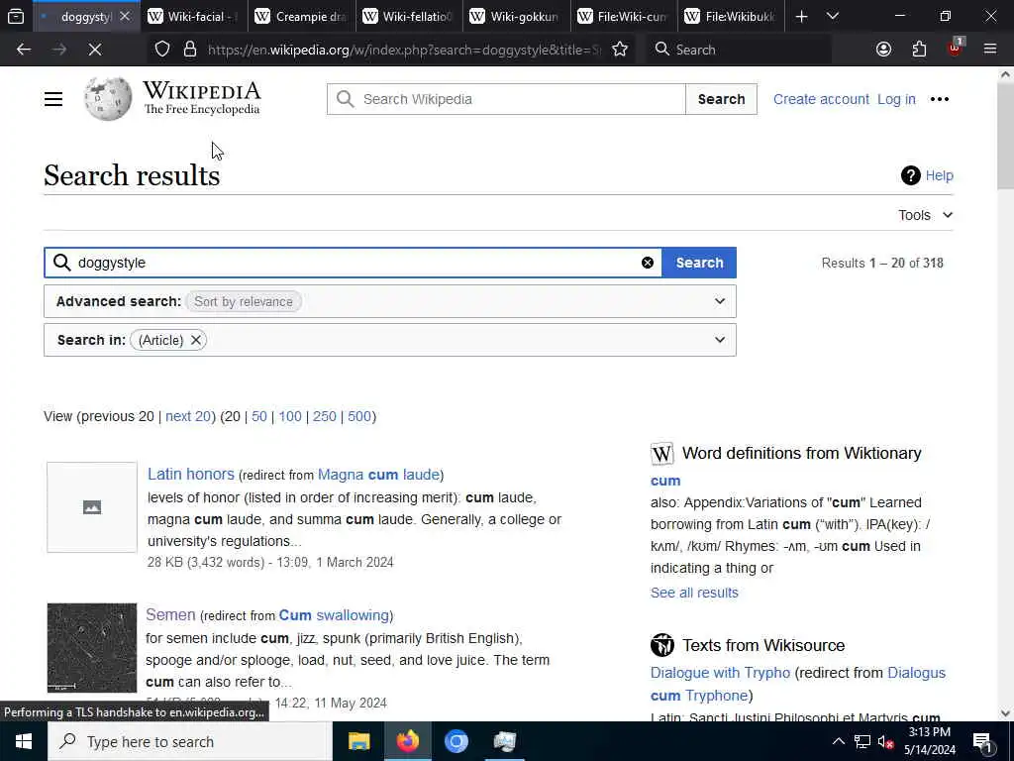Screen dimensions: 1014x761
Task: Click See all results link
Action: pyautogui.click(x=694, y=593)
